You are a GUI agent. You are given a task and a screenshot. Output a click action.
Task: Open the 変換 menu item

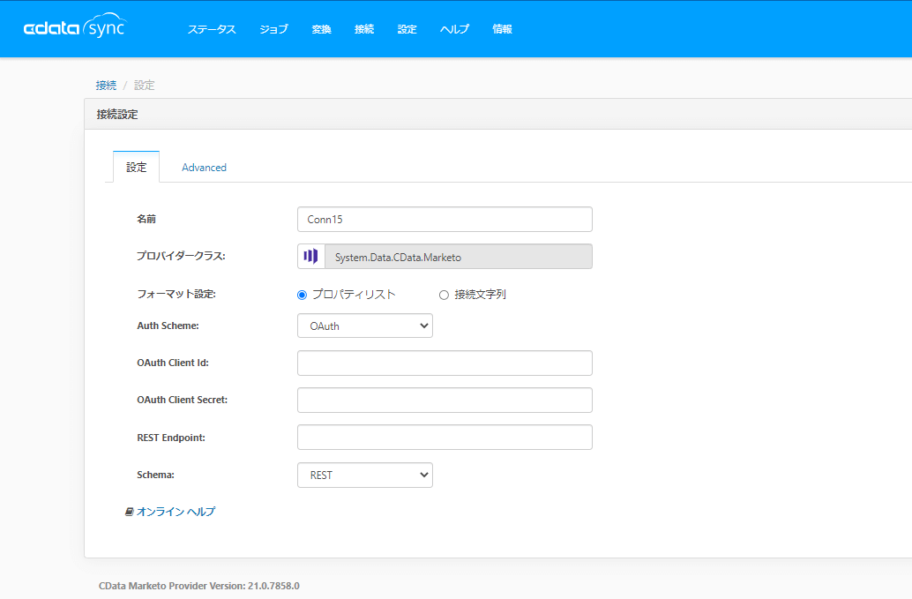click(x=321, y=29)
